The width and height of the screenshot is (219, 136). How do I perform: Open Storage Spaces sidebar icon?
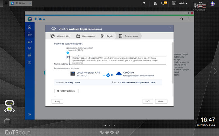click(x=30, y=55)
